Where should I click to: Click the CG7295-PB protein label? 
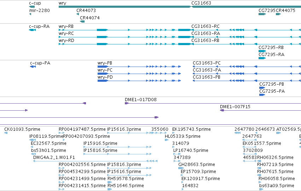pos(272,84)
